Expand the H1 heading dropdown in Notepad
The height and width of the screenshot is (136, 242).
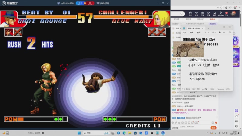pos(207,32)
